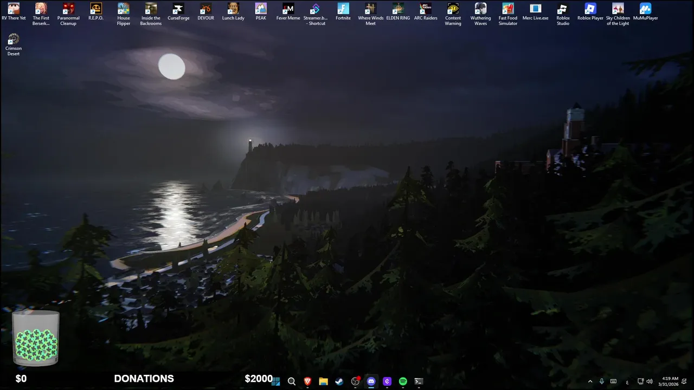Click the $0 donation amount
The width and height of the screenshot is (694, 390).
click(21, 379)
